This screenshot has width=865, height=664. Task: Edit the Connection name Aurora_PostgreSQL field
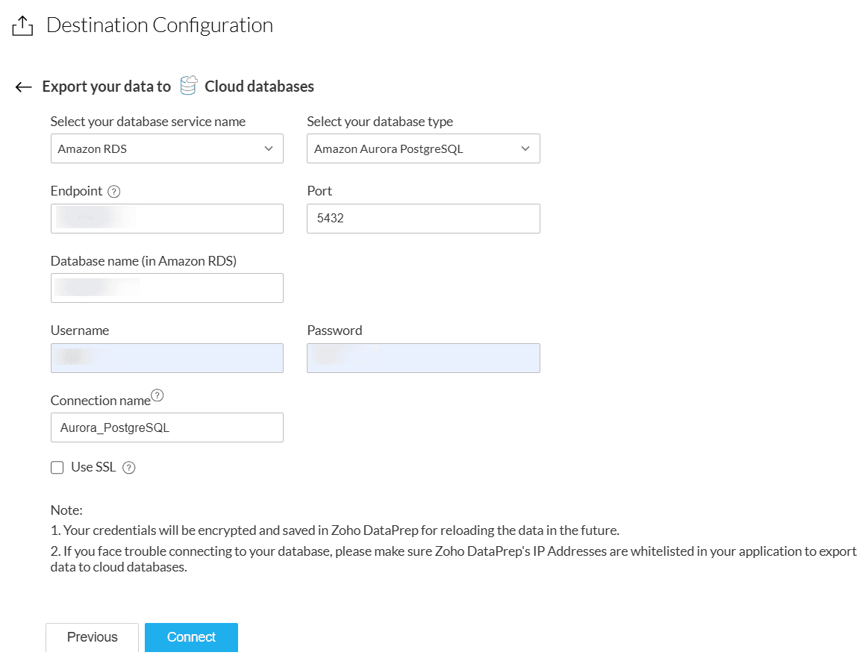pos(166,427)
